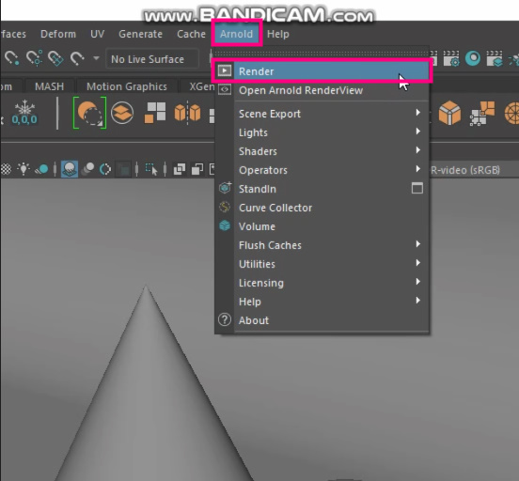Click the freeze transform snowflake icon
The height and width of the screenshot is (481, 519).
click(x=24, y=113)
